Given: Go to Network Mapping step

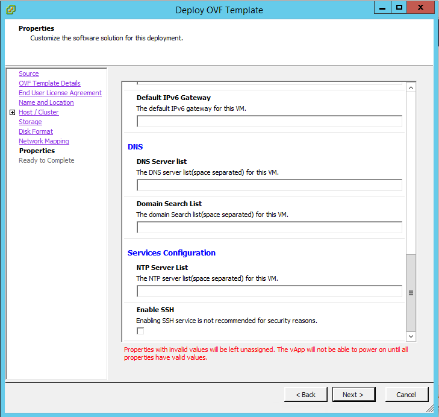Looking at the screenshot, I should coord(44,141).
